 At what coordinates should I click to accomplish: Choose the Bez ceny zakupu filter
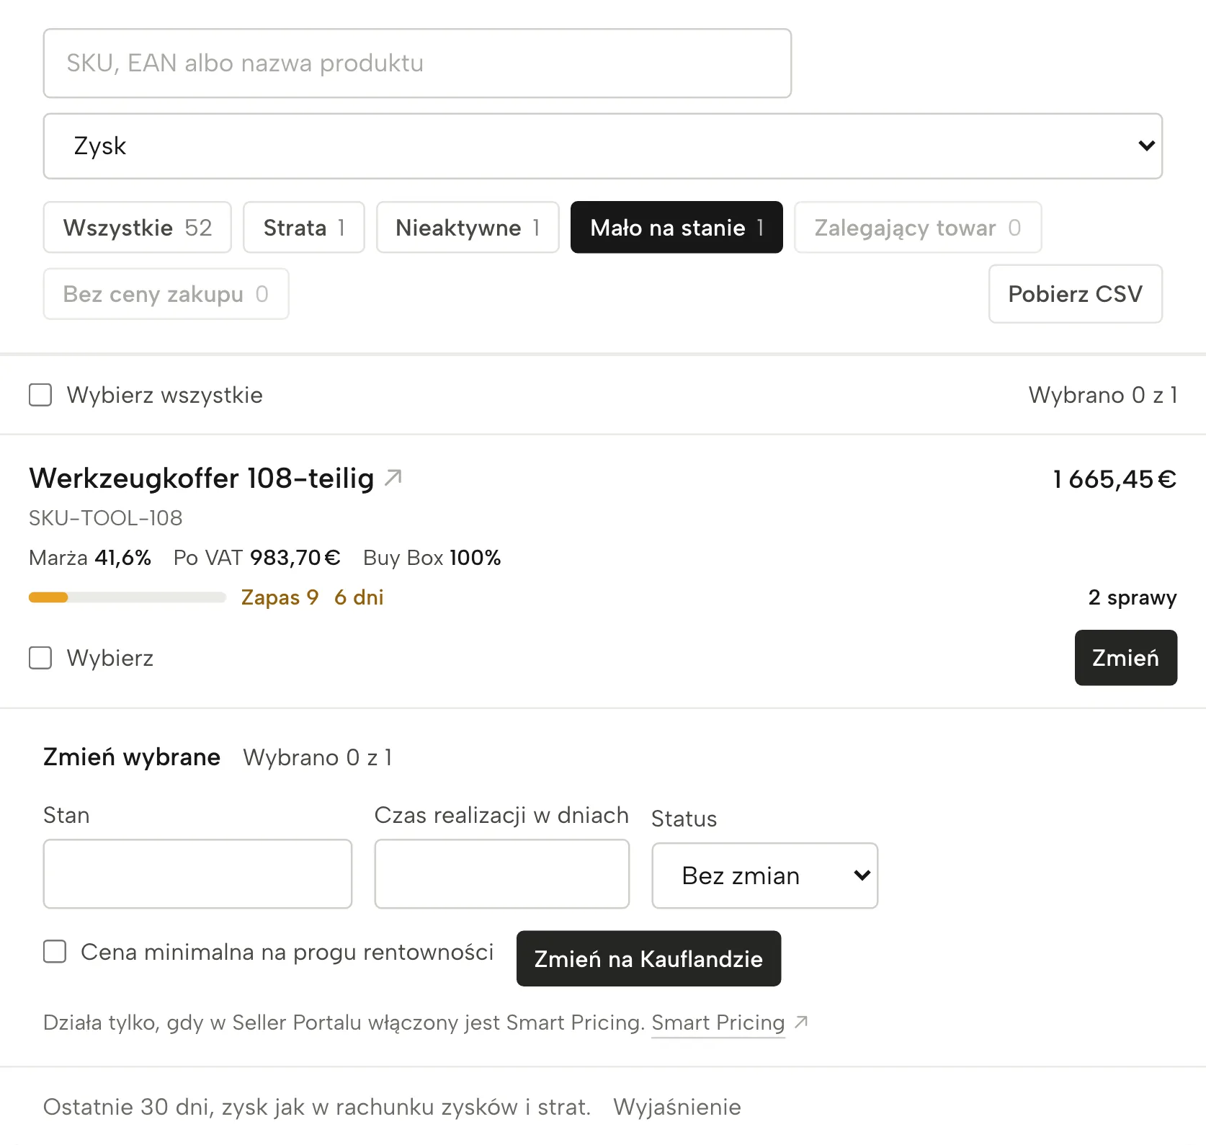(x=166, y=294)
